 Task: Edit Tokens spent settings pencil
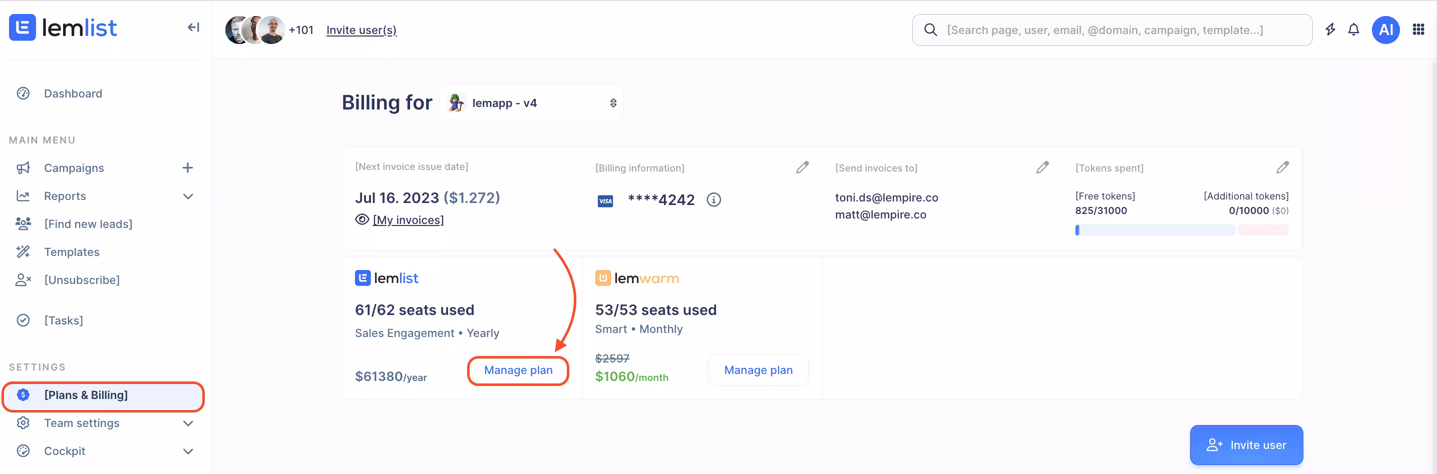1282,167
